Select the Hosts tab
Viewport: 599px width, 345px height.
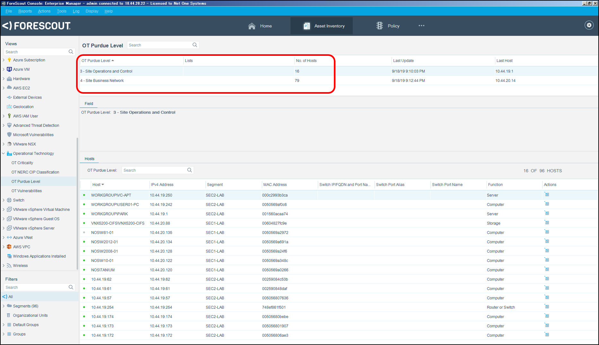pyautogui.click(x=89, y=159)
